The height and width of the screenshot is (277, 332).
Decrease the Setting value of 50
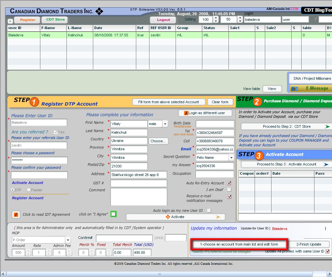pos(240,21)
